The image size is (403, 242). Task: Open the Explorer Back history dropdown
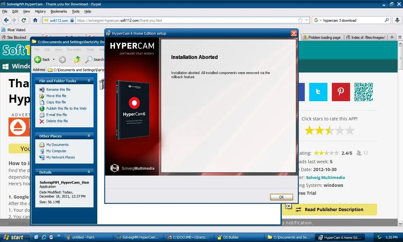click(x=54, y=59)
